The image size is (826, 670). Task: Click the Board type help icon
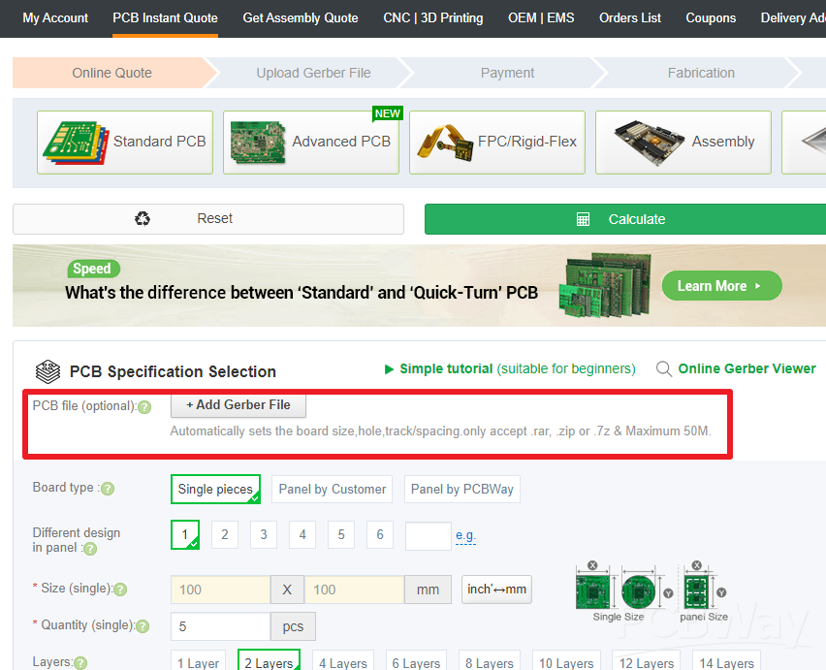click(x=108, y=489)
